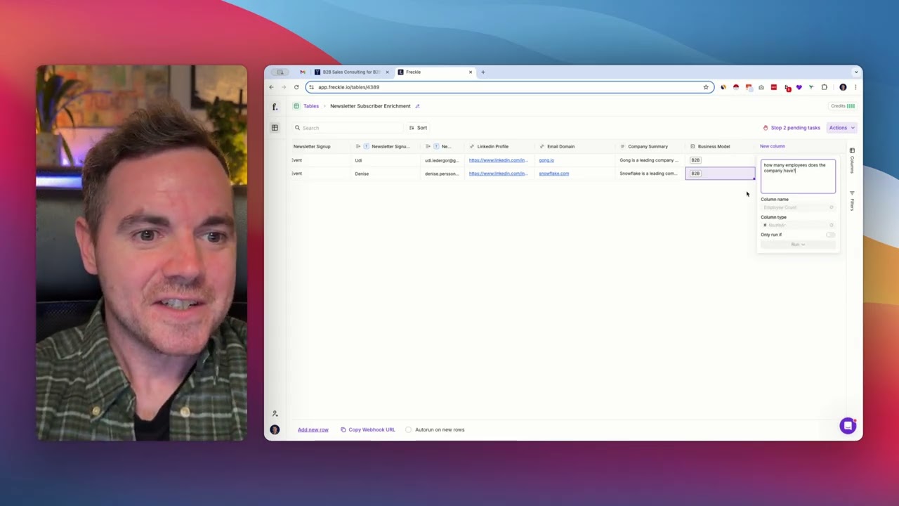Image resolution: width=899 pixels, height=506 pixels.
Task: Select the B2B cell in Udi's row
Action: tap(720, 160)
